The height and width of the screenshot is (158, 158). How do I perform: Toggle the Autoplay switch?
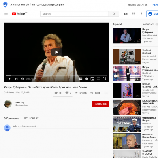(157, 24)
